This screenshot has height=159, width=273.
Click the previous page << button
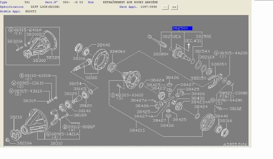(165, 7)
